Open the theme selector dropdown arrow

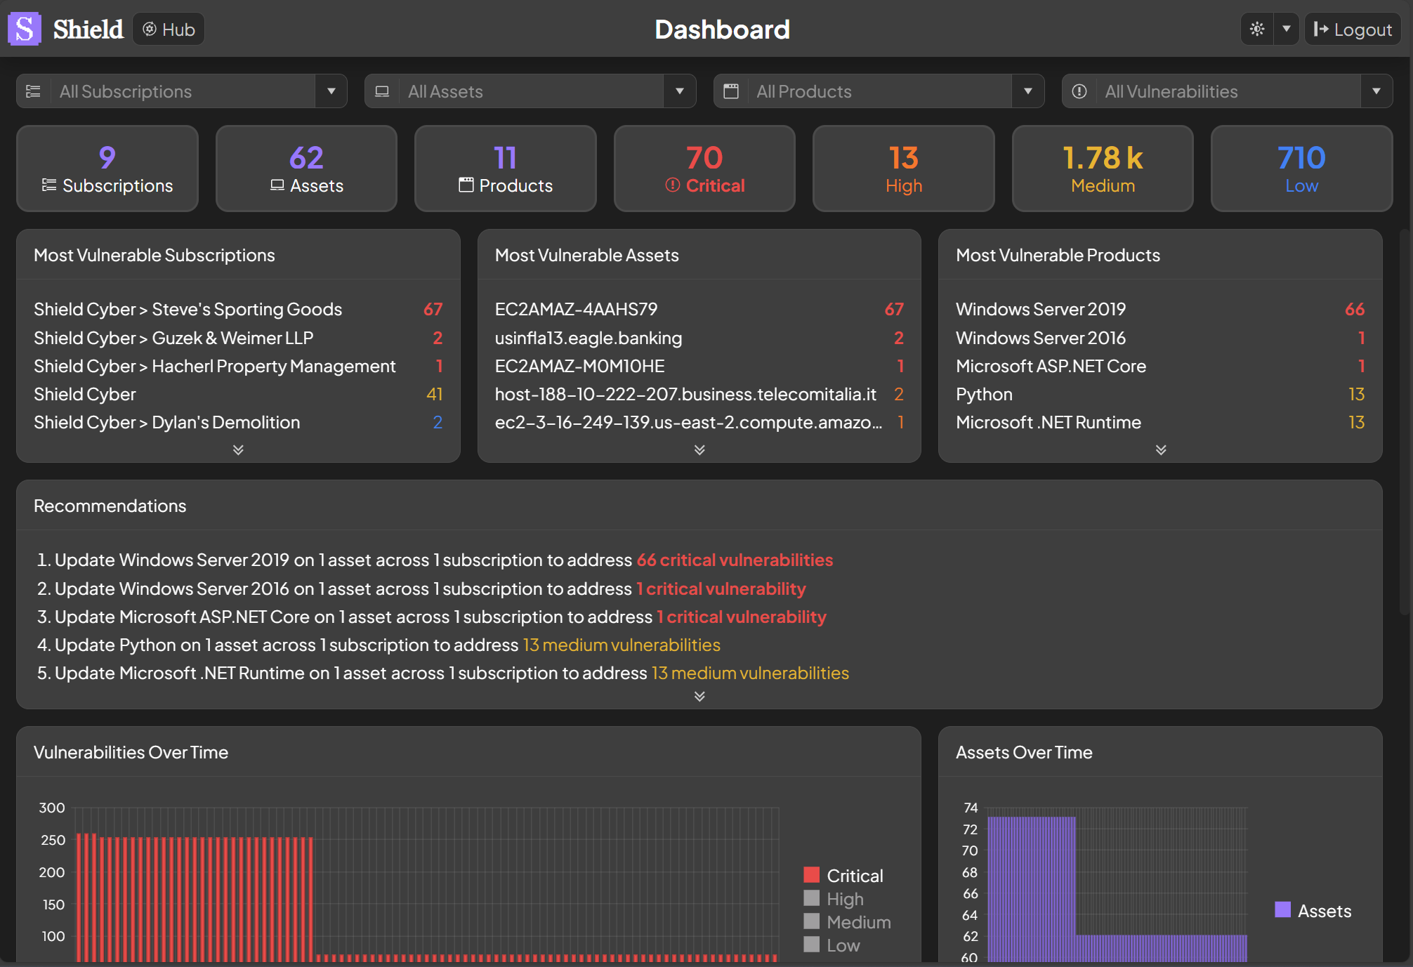pos(1287,29)
